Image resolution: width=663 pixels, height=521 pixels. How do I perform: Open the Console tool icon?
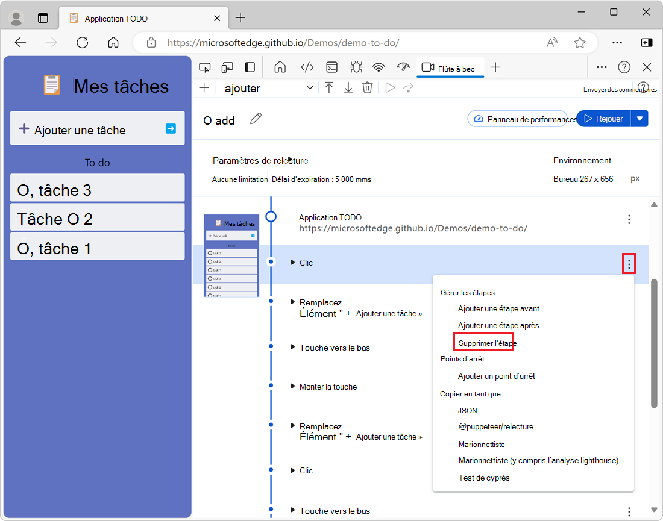point(331,67)
